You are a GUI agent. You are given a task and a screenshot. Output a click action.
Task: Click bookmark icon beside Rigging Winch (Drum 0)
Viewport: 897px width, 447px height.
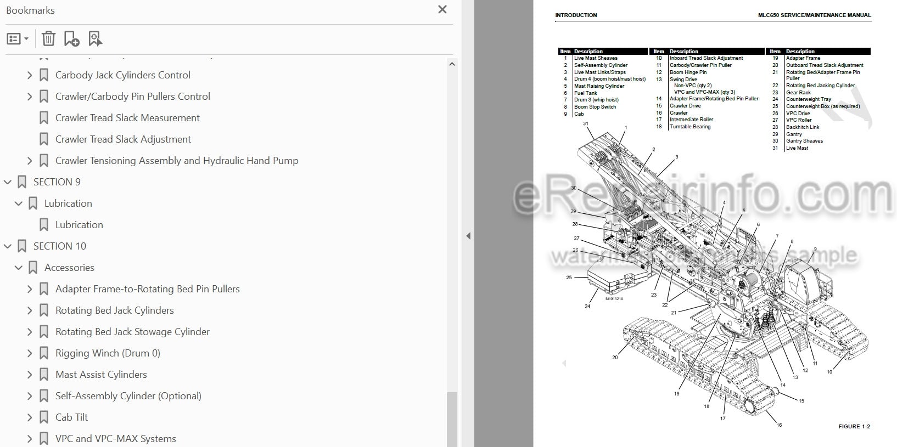(44, 353)
